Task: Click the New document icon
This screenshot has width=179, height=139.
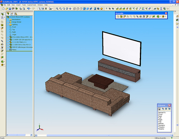Action: tap(4, 9)
